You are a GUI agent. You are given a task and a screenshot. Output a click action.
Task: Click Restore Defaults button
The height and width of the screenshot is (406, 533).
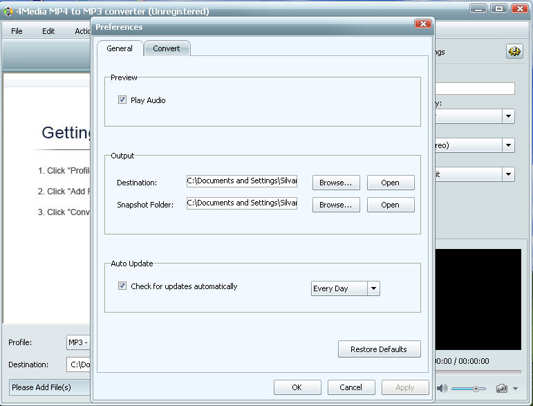point(379,349)
